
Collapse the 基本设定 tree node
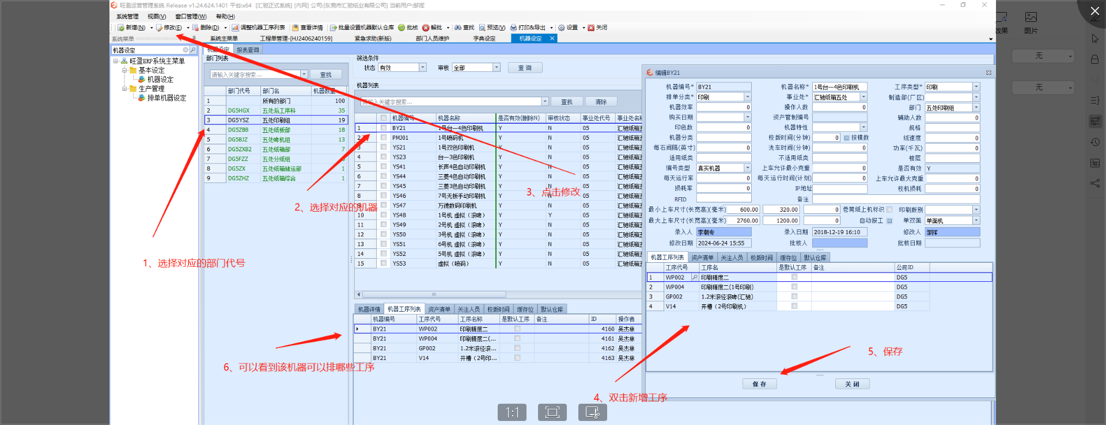coord(124,70)
